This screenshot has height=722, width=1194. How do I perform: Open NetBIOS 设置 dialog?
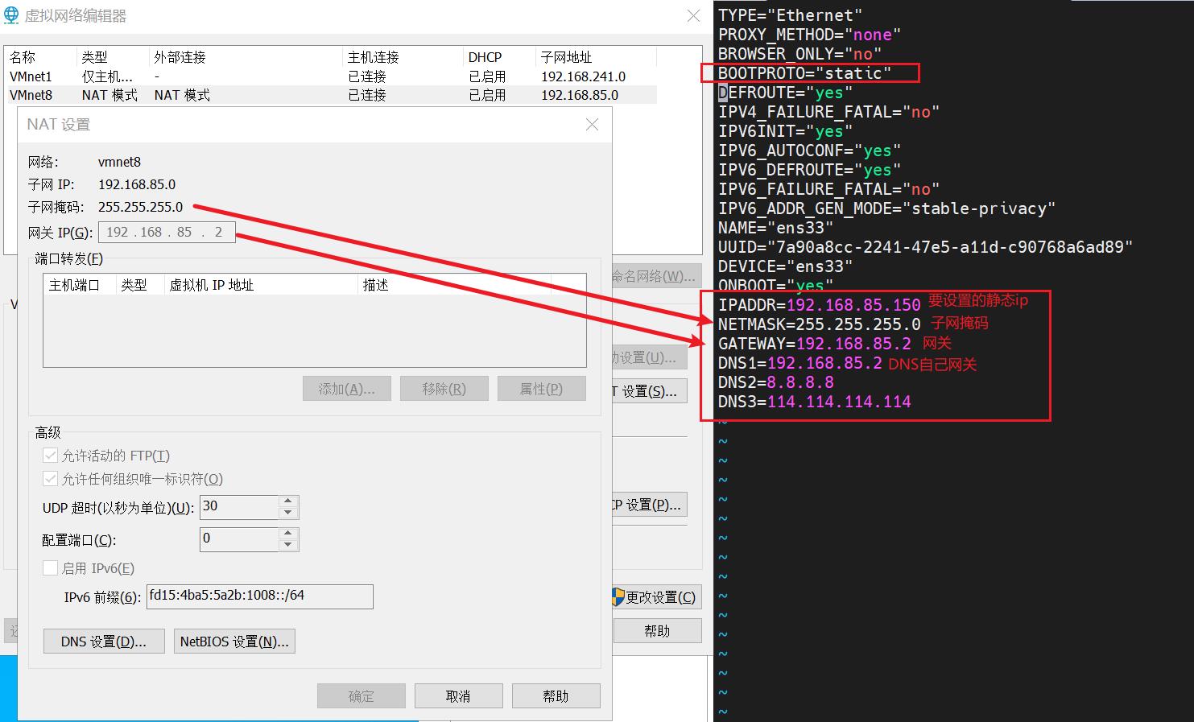[234, 642]
